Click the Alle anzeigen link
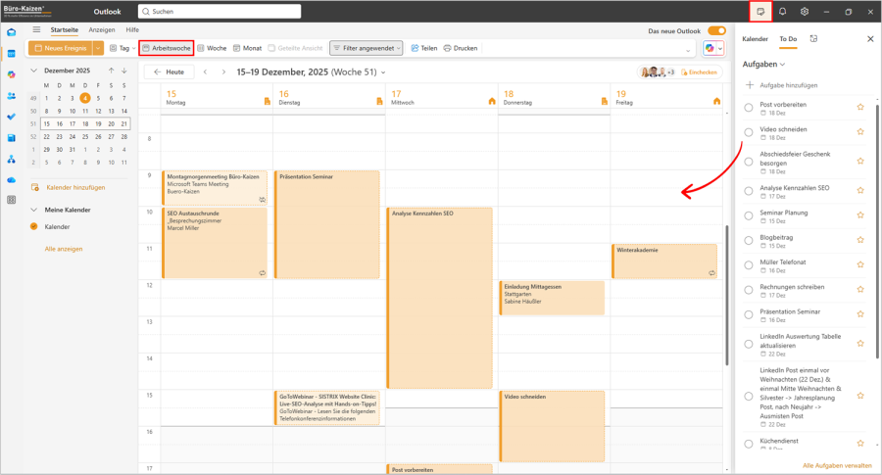 [64, 249]
